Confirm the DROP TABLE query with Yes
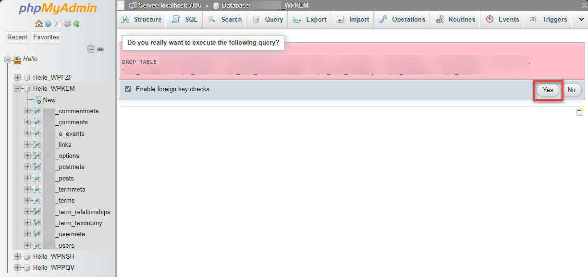The width and height of the screenshot is (588, 277). (548, 90)
